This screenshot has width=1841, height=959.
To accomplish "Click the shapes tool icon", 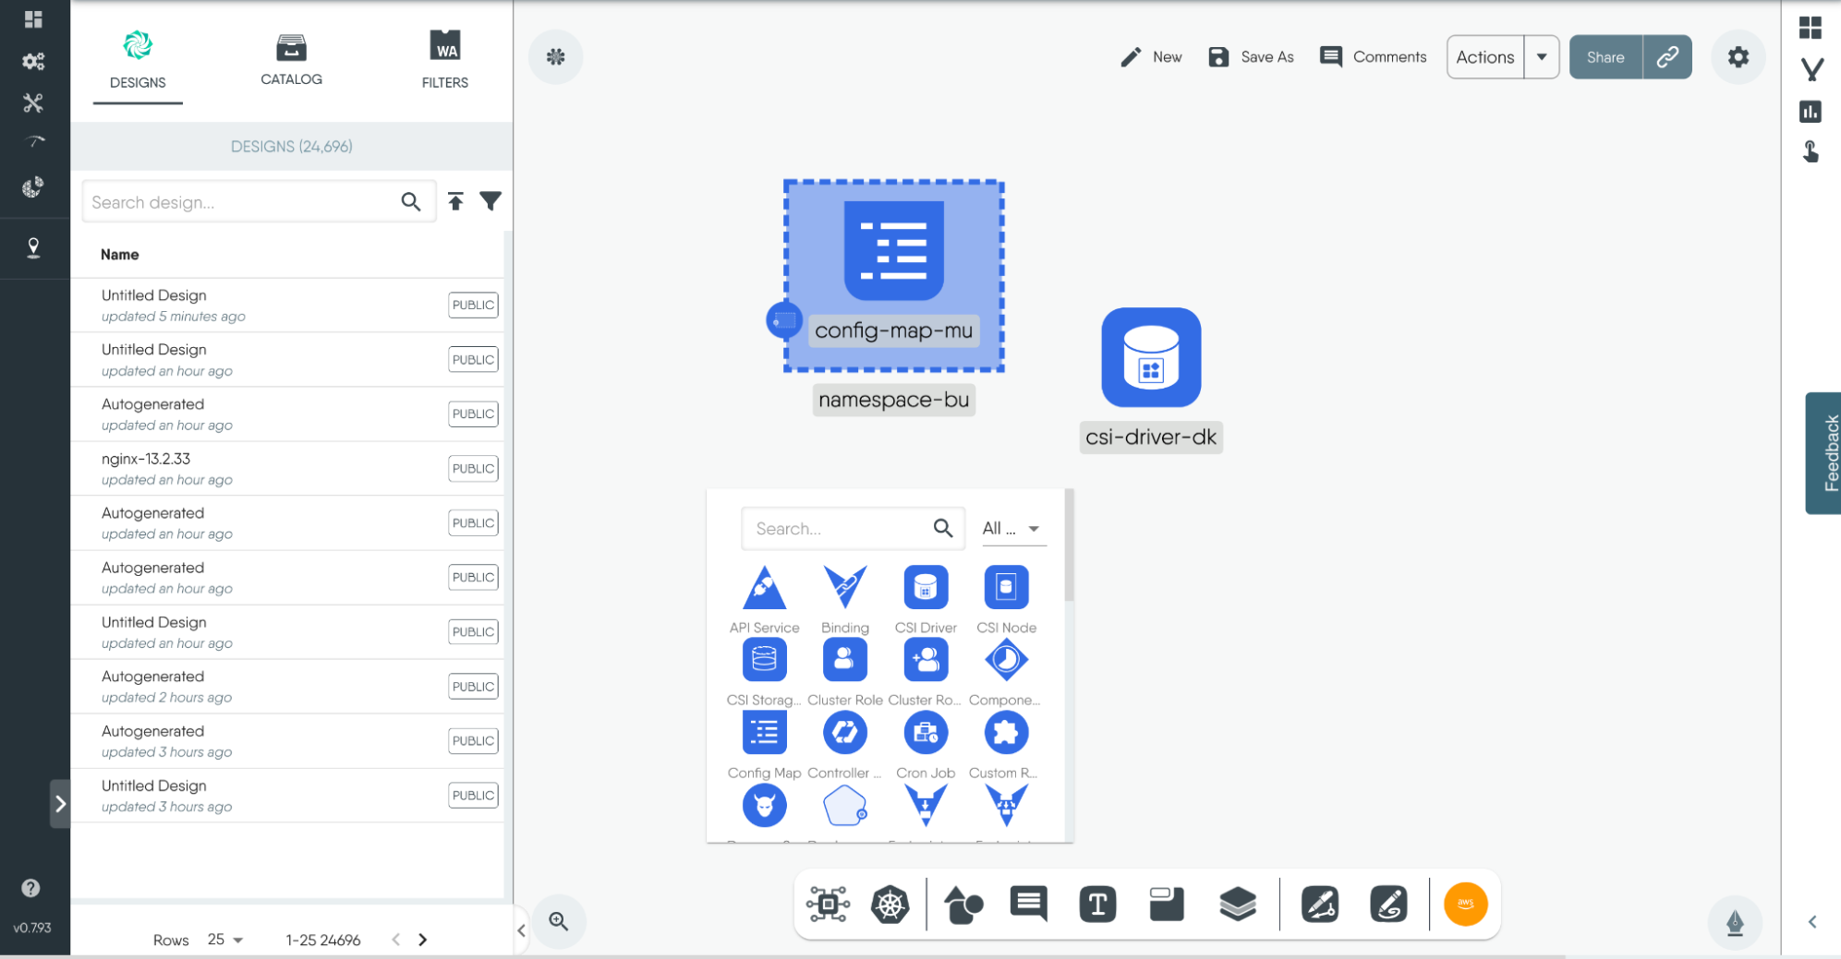I will (963, 905).
